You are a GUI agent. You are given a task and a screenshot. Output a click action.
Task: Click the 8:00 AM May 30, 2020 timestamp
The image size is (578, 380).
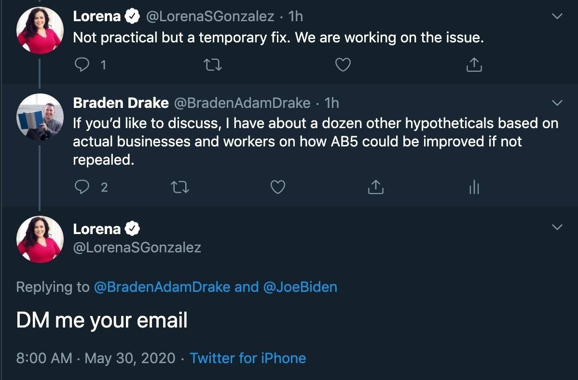tap(96, 358)
